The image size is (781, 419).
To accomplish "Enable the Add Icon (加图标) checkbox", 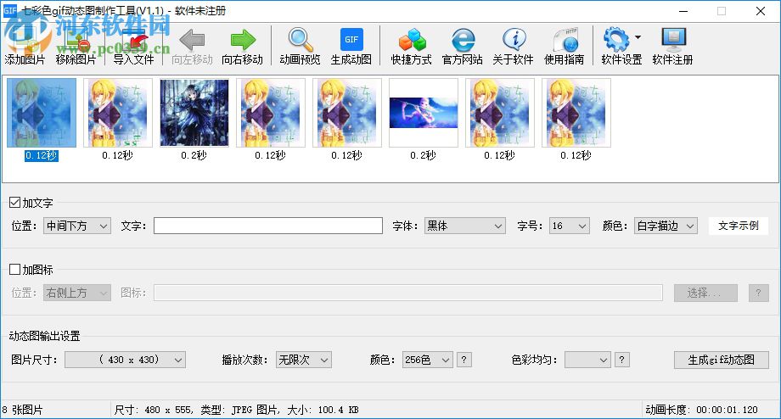I will (x=15, y=270).
